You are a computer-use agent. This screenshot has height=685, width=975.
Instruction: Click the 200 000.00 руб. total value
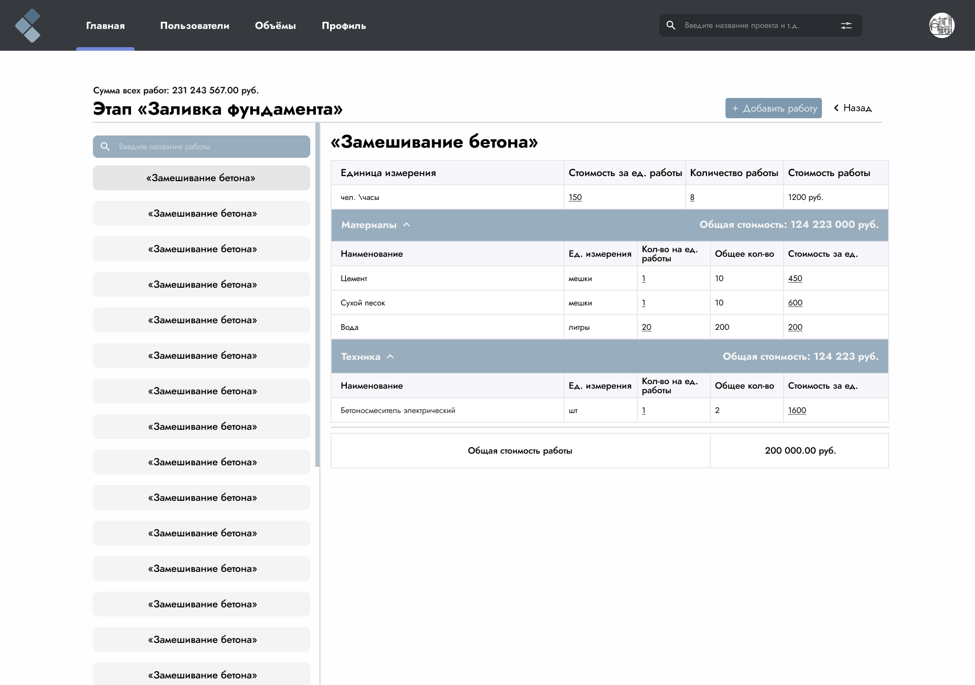click(800, 451)
